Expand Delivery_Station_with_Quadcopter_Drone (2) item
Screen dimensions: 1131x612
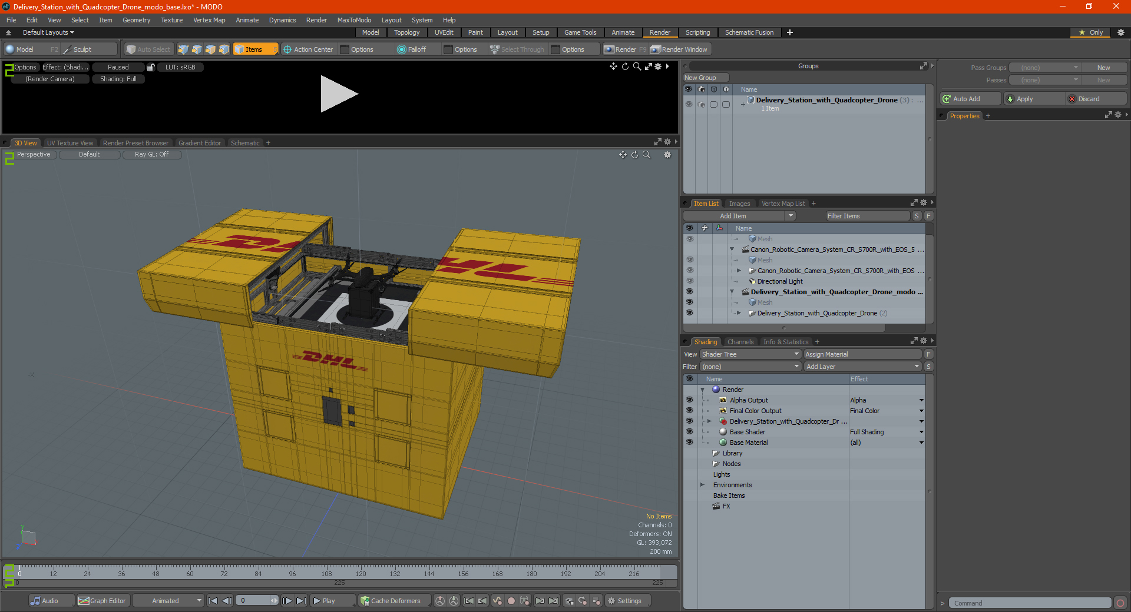click(x=739, y=313)
